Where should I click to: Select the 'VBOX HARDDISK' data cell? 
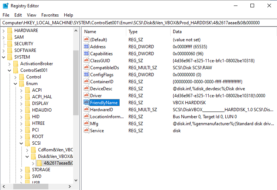[189, 102]
